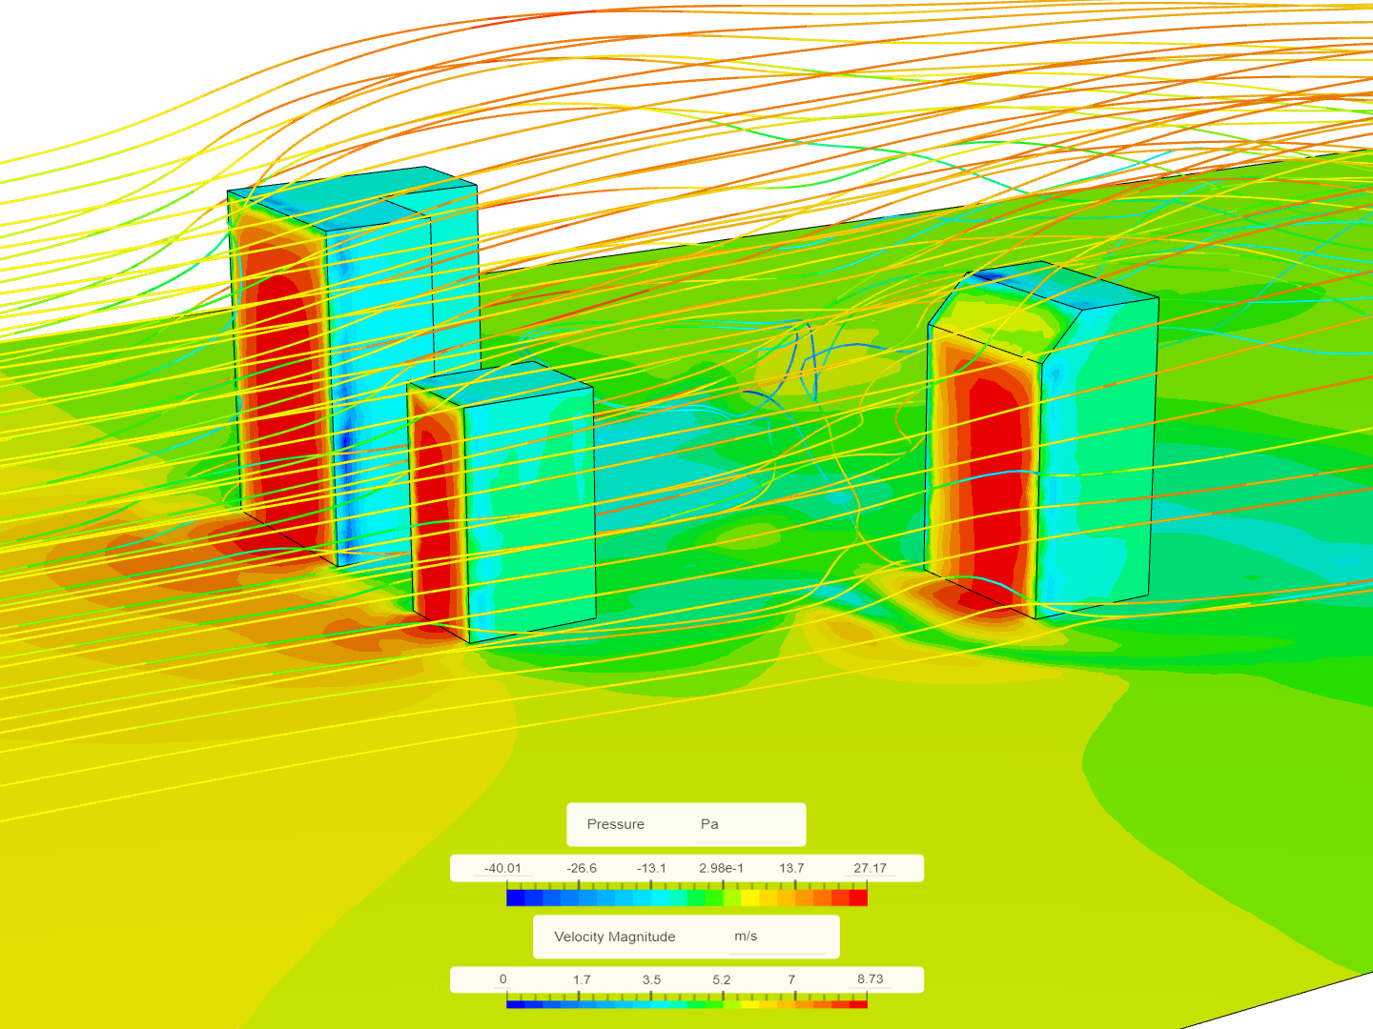The height and width of the screenshot is (1029, 1373).
Task: Select the velocity value 8.73 on the scale
Action: tap(871, 979)
